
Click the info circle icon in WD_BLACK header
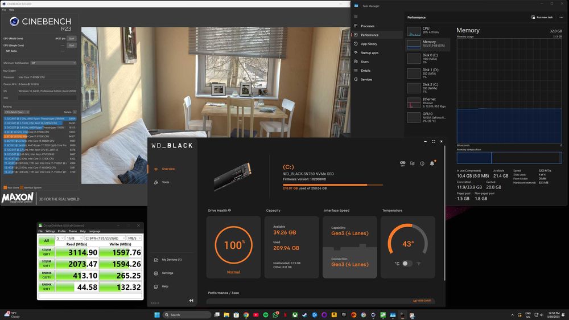(x=422, y=163)
